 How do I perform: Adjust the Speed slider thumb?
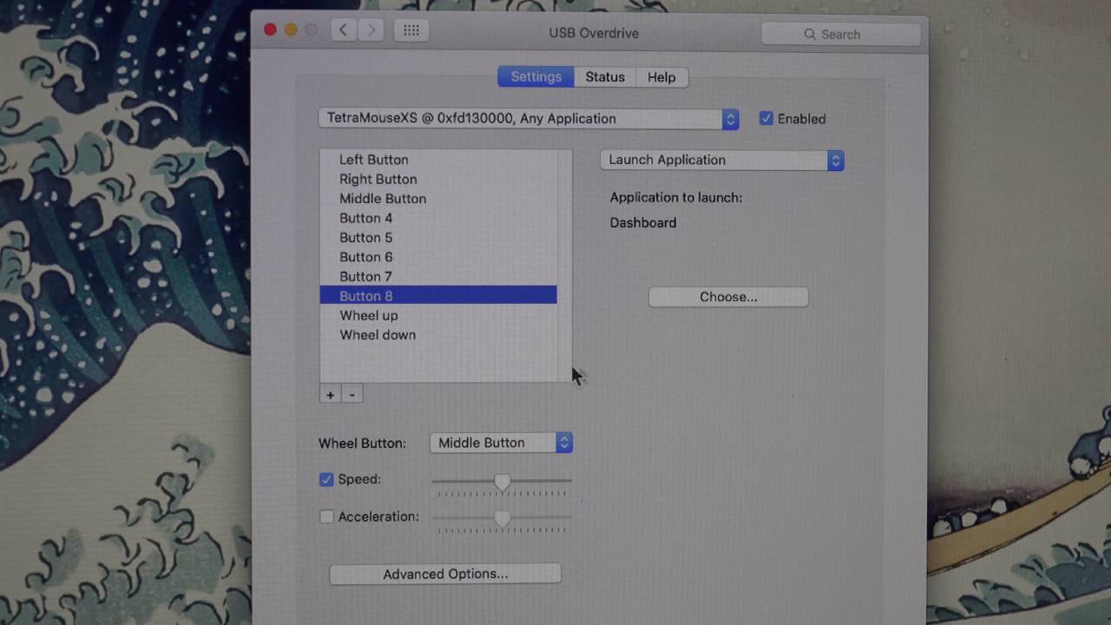pos(503,481)
